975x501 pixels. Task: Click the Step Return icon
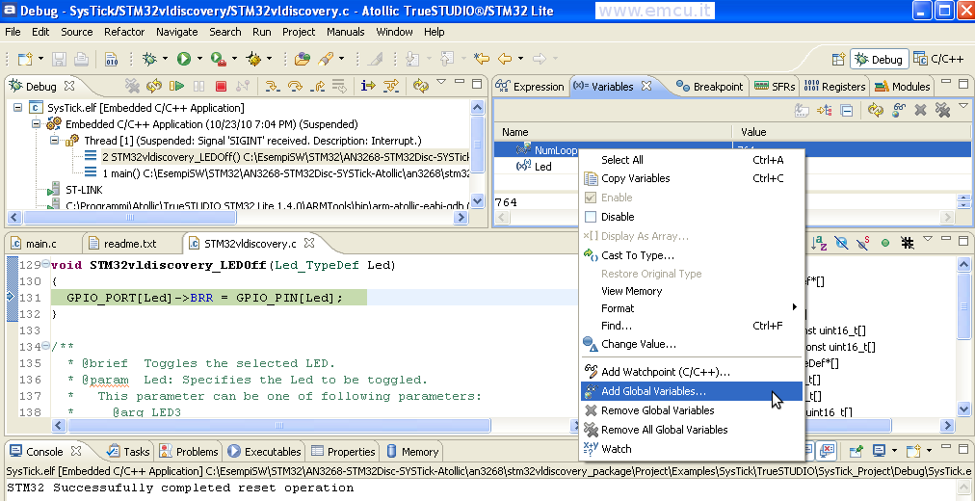click(317, 86)
